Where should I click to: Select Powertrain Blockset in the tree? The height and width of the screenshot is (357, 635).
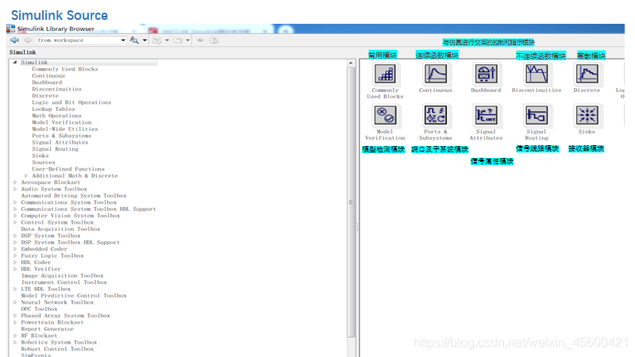tap(52, 323)
